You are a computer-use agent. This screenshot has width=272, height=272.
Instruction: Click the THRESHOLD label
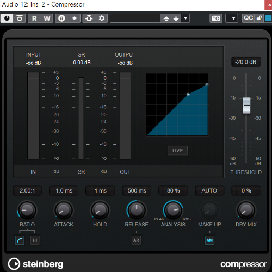point(246,172)
